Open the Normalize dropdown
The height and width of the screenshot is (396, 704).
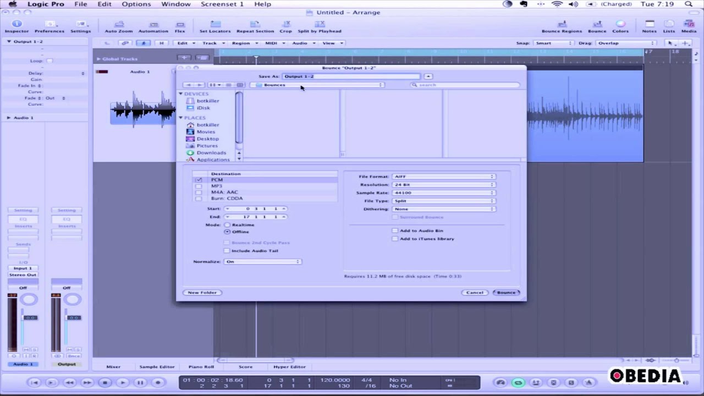click(x=262, y=261)
